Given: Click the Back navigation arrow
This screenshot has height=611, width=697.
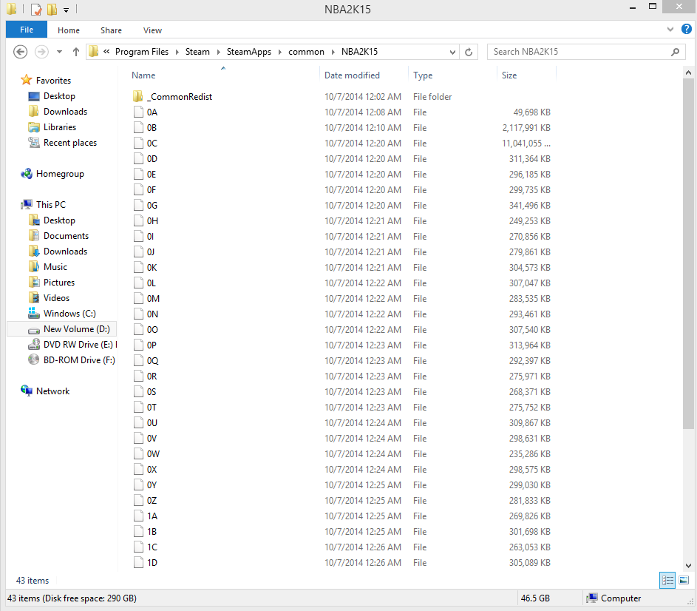Looking at the screenshot, I should [20, 52].
